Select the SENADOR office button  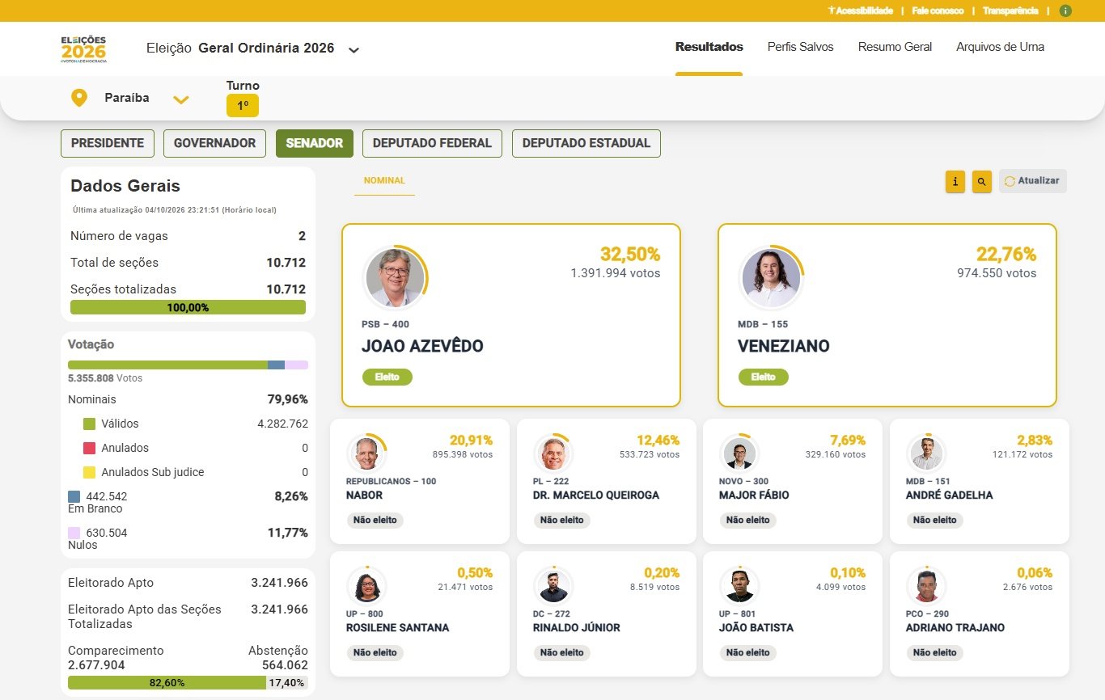(x=315, y=143)
